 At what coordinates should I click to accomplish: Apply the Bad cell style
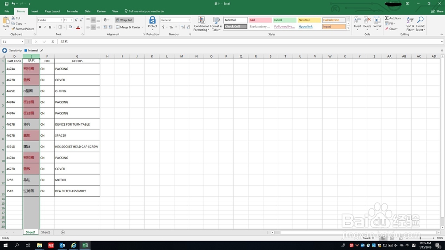[x=260, y=20]
